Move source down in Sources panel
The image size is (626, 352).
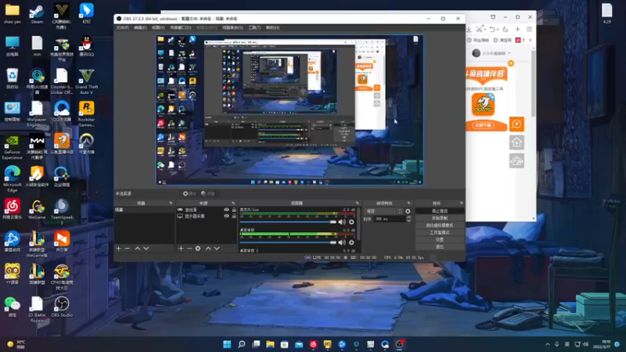click(217, 248)
